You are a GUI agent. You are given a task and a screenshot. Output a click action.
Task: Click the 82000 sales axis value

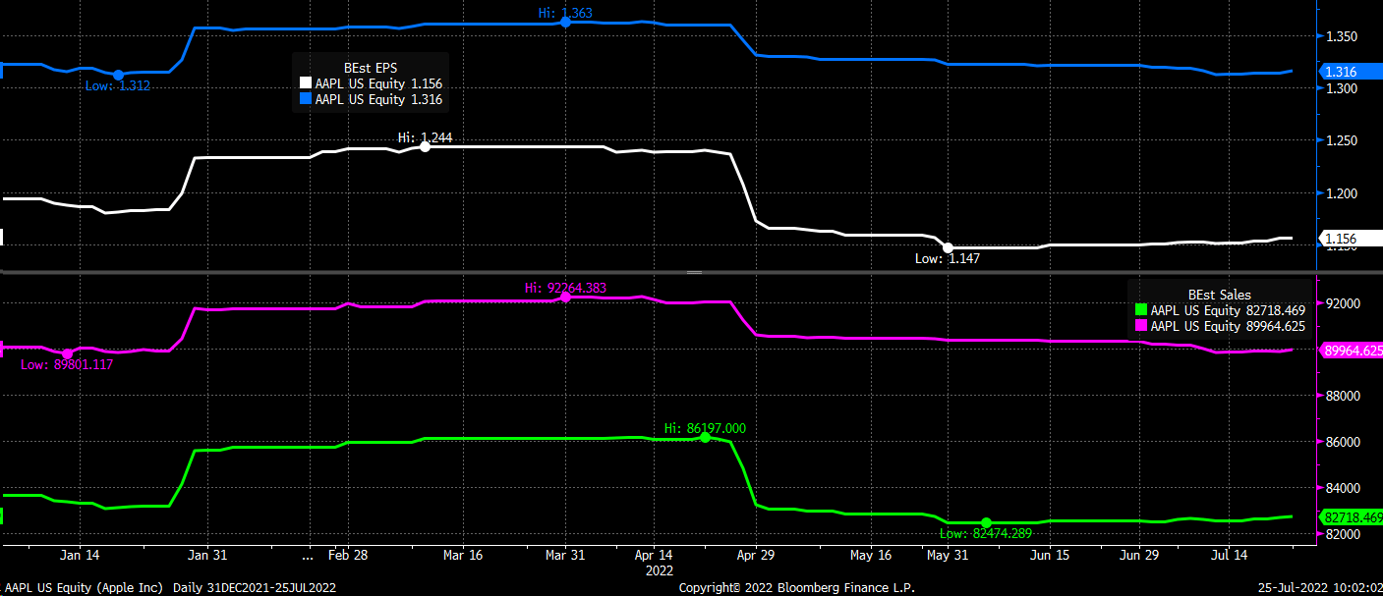pyautogui.click(x=1341, y=534)
